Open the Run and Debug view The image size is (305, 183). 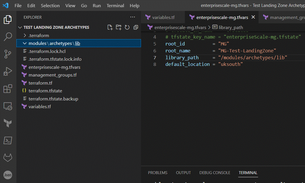[x=7, y=71]
